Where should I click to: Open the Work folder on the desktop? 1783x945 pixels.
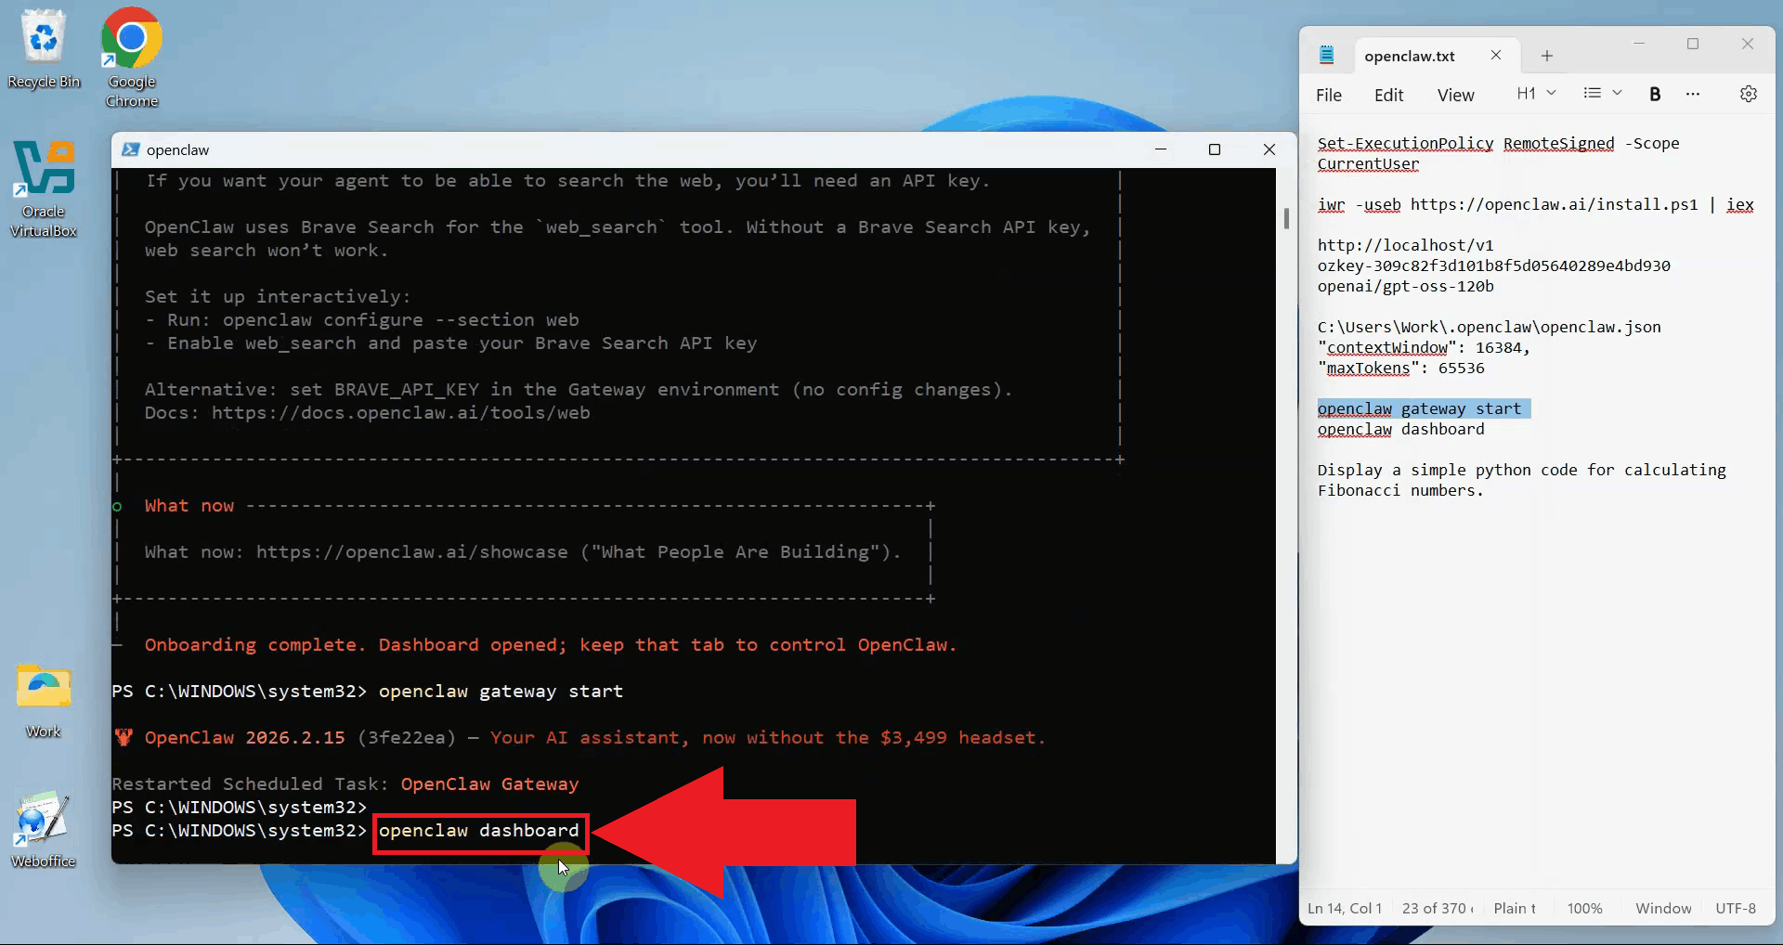click(44, 700)
